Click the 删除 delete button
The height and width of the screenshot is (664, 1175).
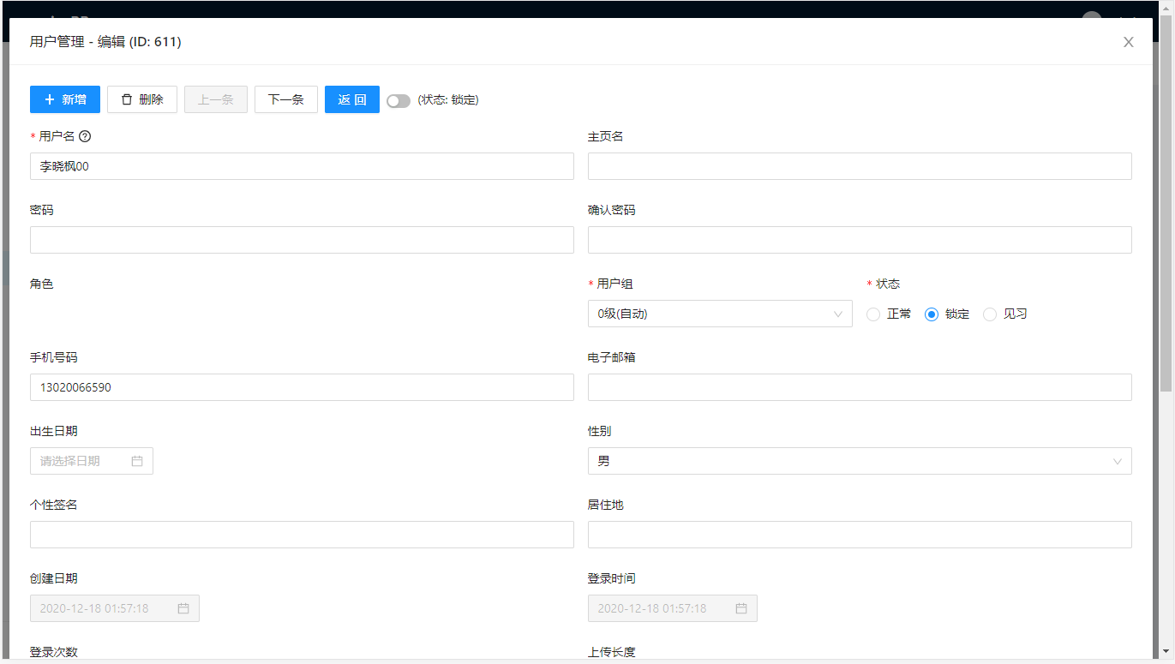(x=142, y=99)
